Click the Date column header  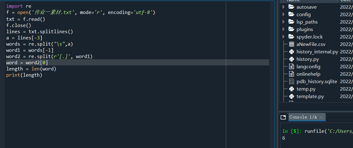[x=346, y=1]
